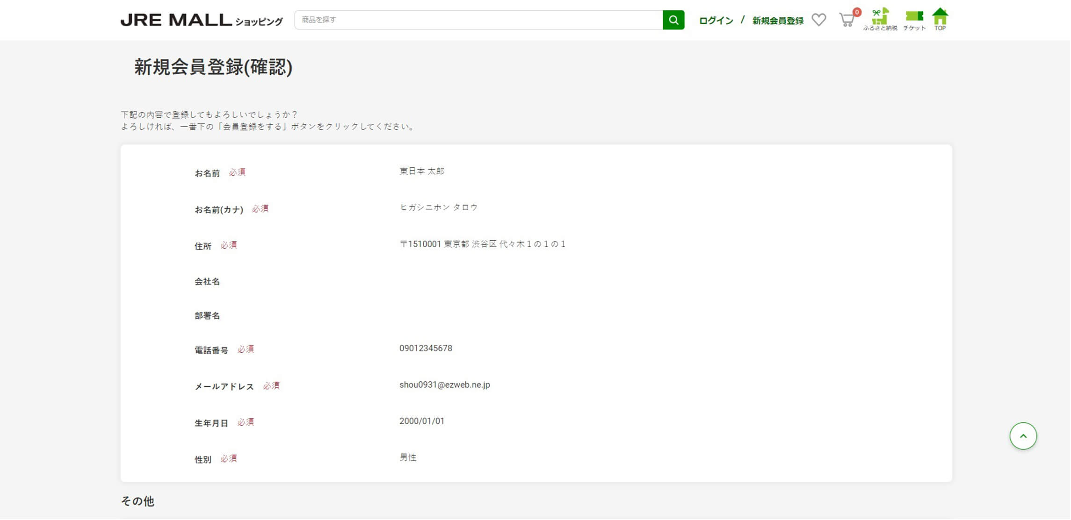The image size is (1071, 520).
Task: Click the 商品を探す search input field
Action: [478, 20]
